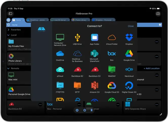
Task: Open more options for Box - Personal card
Action: click(x=79, y=104)
